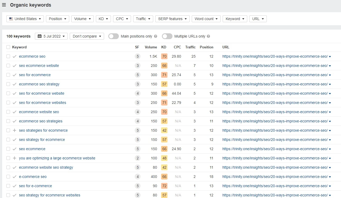Enable the "Main positions only" toggle
This screenshot has height=198, width=341.
(113, 36)
